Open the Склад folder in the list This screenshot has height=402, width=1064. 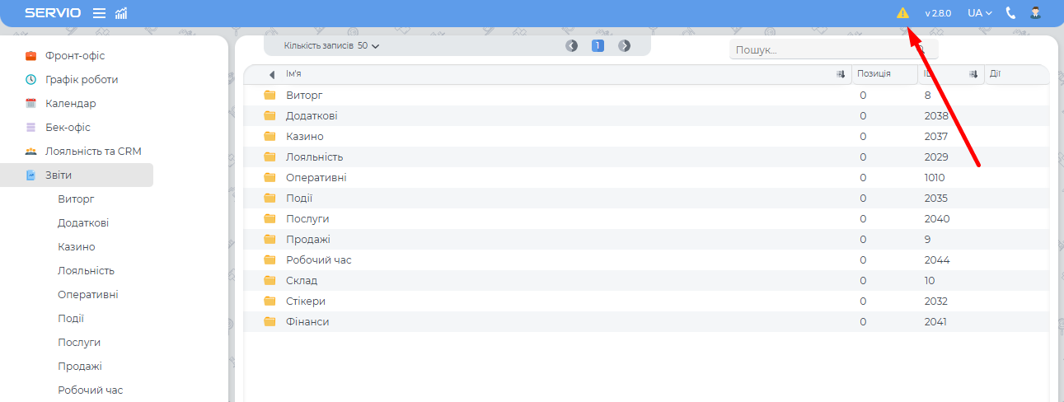(302, 281)
